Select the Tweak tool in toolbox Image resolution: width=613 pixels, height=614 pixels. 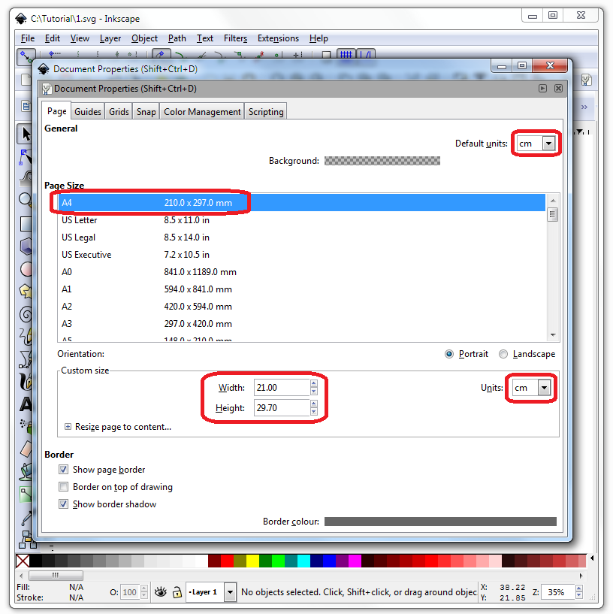[26, 179]
